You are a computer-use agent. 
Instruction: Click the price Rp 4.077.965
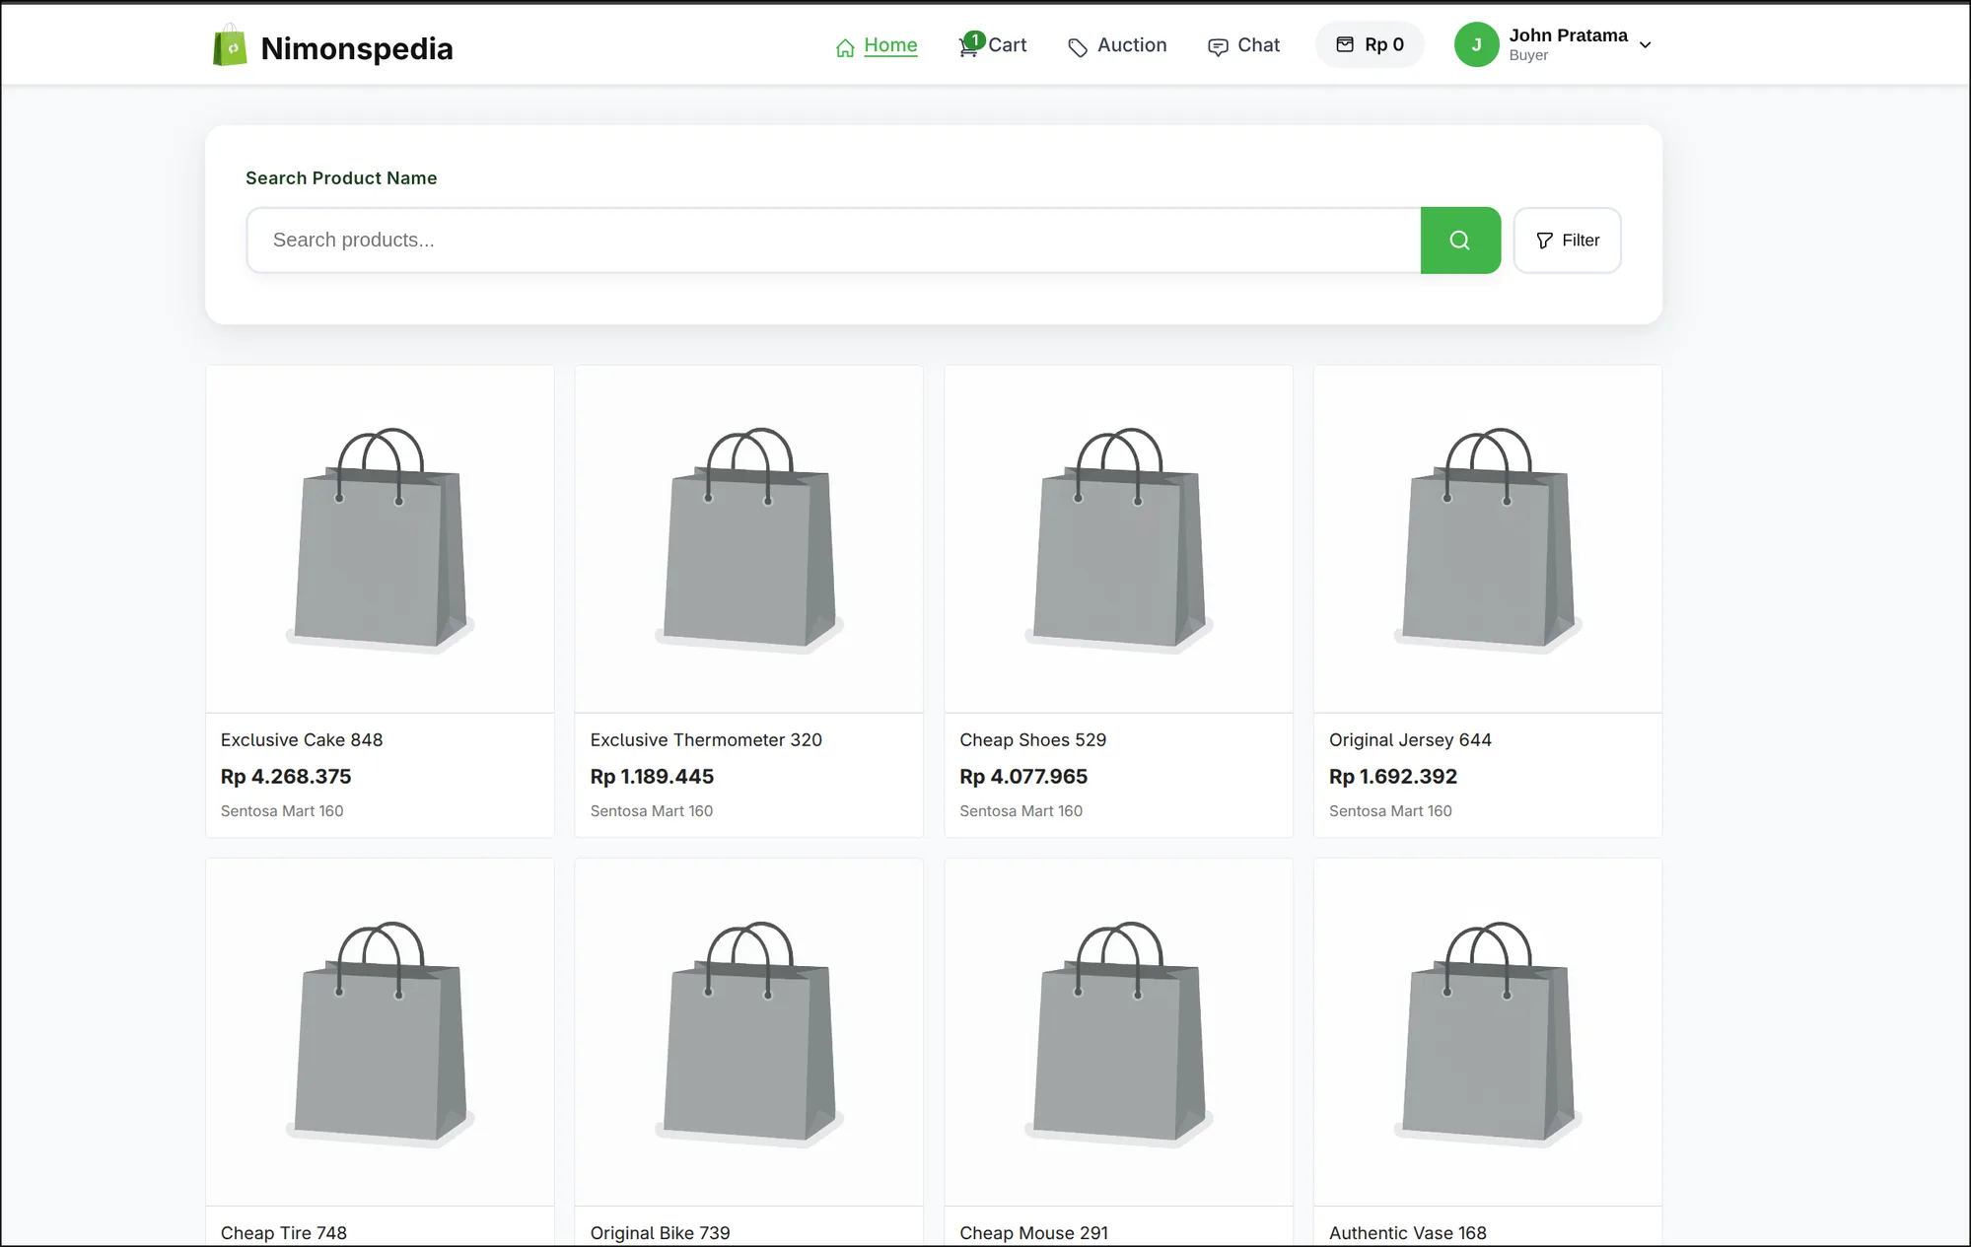pyautogui.click(x=1023, y=777)
